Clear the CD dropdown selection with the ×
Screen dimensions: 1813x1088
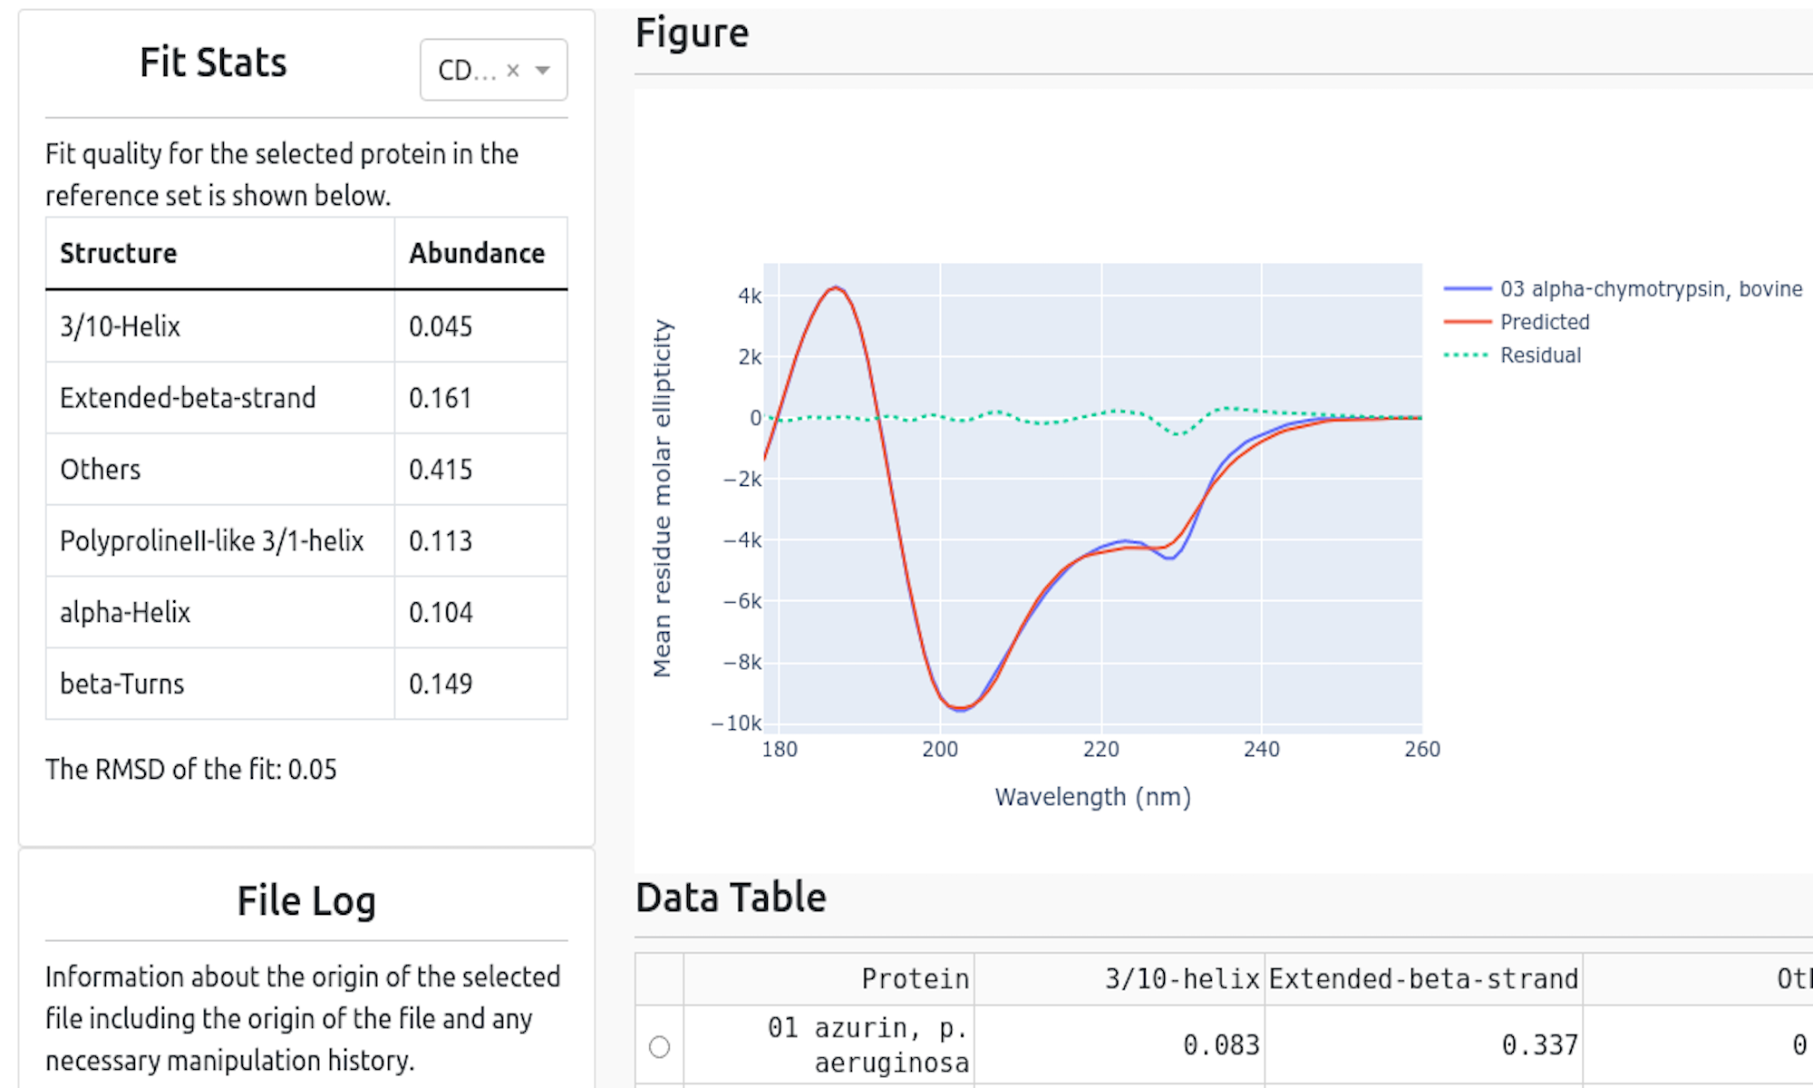pyautogui.click(x=513, y=71)
